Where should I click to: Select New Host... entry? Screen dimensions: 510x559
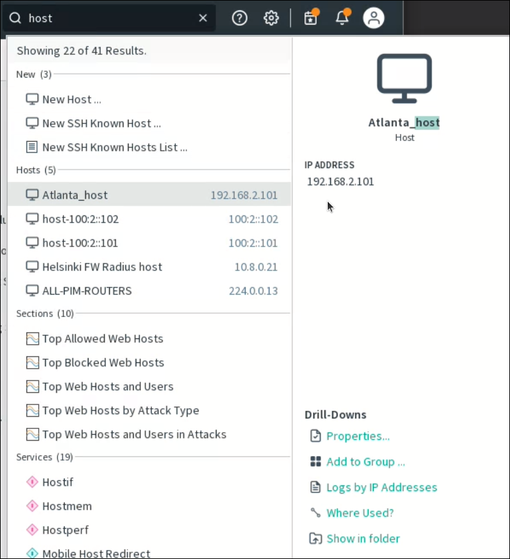(71, 100)
